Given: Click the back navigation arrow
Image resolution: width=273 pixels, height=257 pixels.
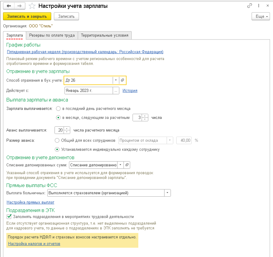Looking at the screenshot, I should [9, 6].
